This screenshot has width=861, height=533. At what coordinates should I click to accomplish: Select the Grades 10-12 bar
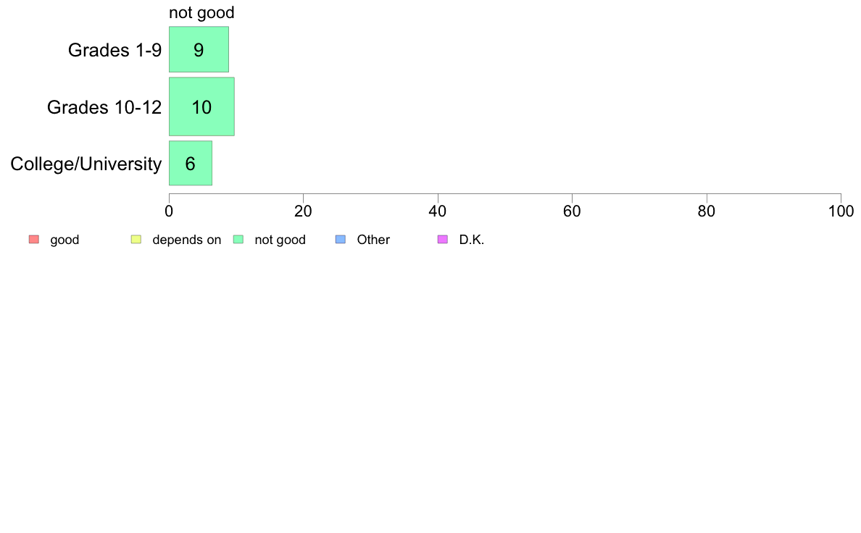point(201,106)
